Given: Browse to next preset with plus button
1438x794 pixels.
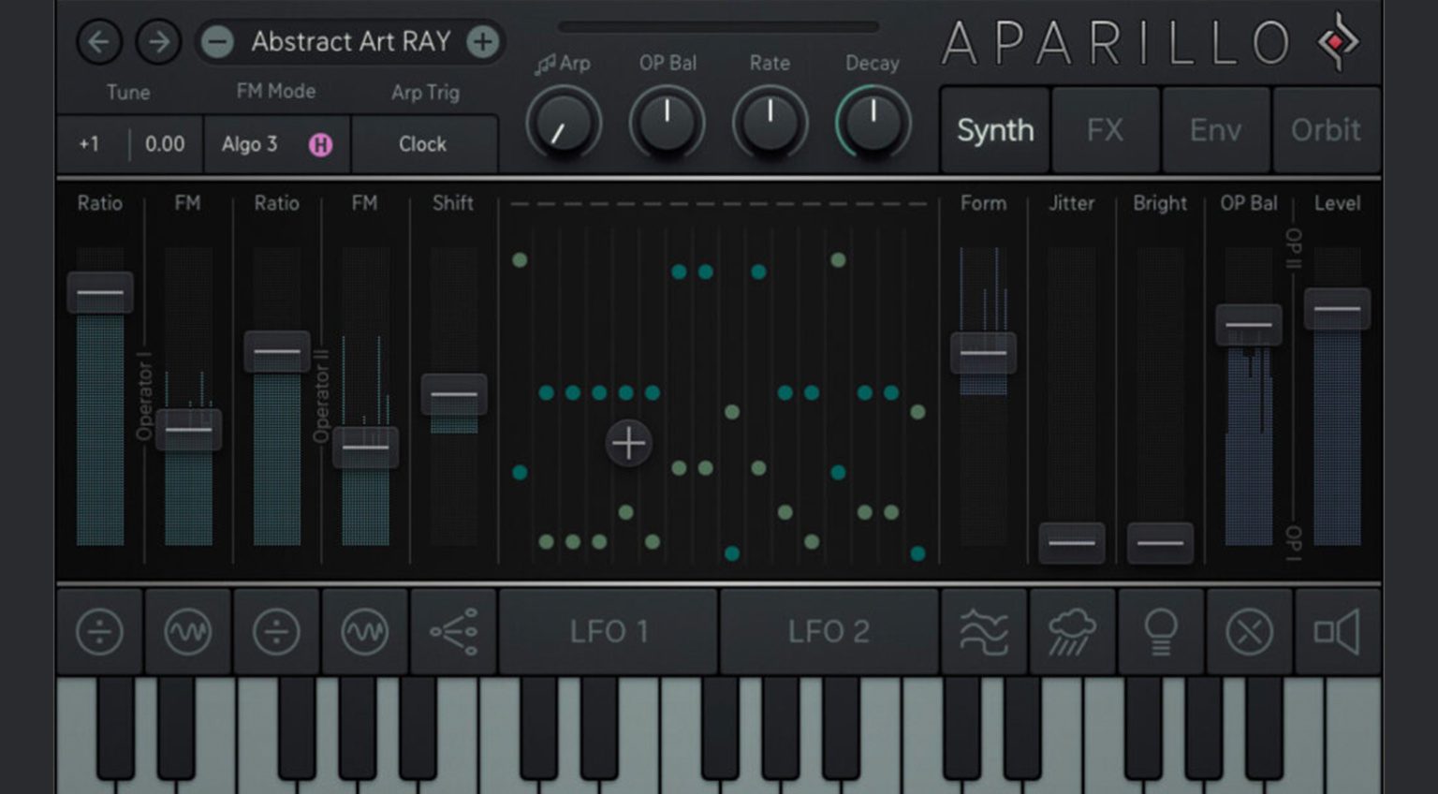Looking at the screenshot, I should pyautogui.click(x=481, y=42).
